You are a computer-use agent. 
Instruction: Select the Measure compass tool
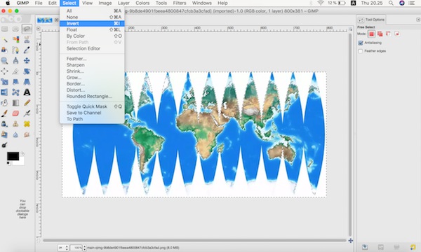point(15,60)
